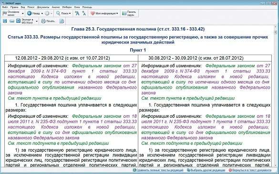Decrease font size with smaller A icon
The image size is (279, 174).
pyautogui.click(x=84, y=13)
